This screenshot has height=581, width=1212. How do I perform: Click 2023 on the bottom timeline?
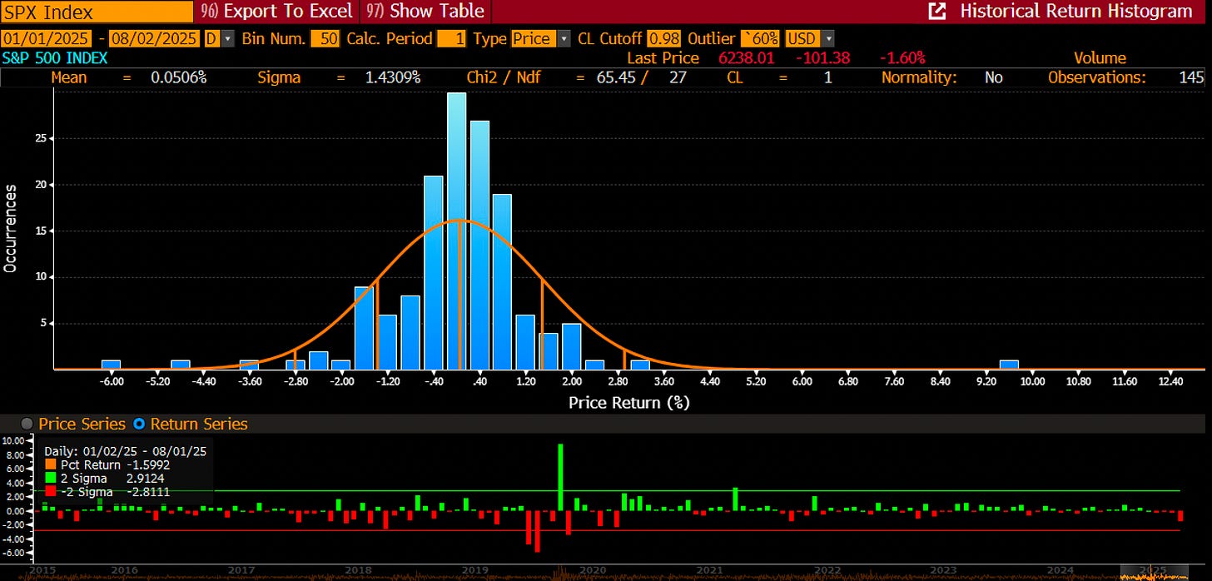[943, 570]
